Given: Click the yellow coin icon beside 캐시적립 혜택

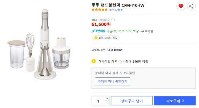Looking at the screenshot, I should [94, 61].
